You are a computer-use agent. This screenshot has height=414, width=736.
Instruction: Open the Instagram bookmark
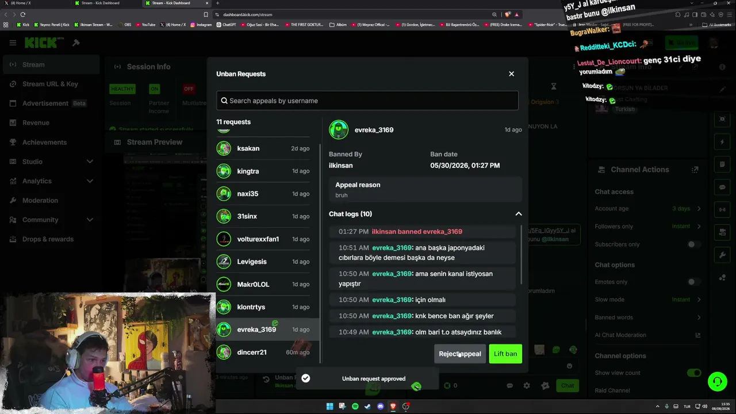pos(201,25)
